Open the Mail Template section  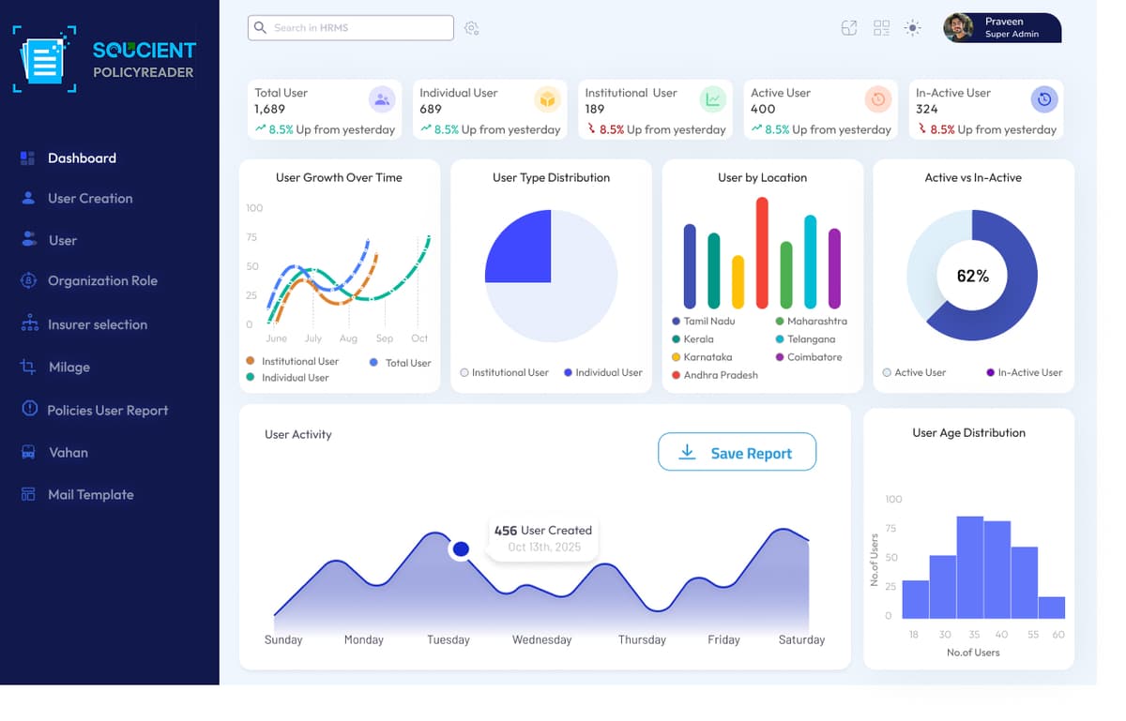(x=88, y=494)
